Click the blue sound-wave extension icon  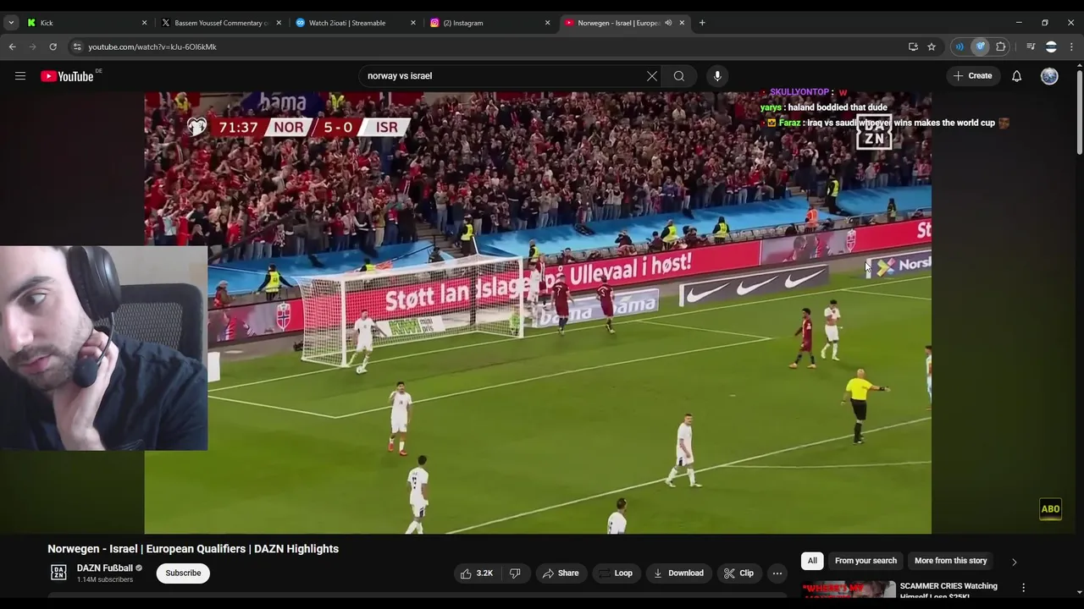pyautogui.click(x=960, y=47)
